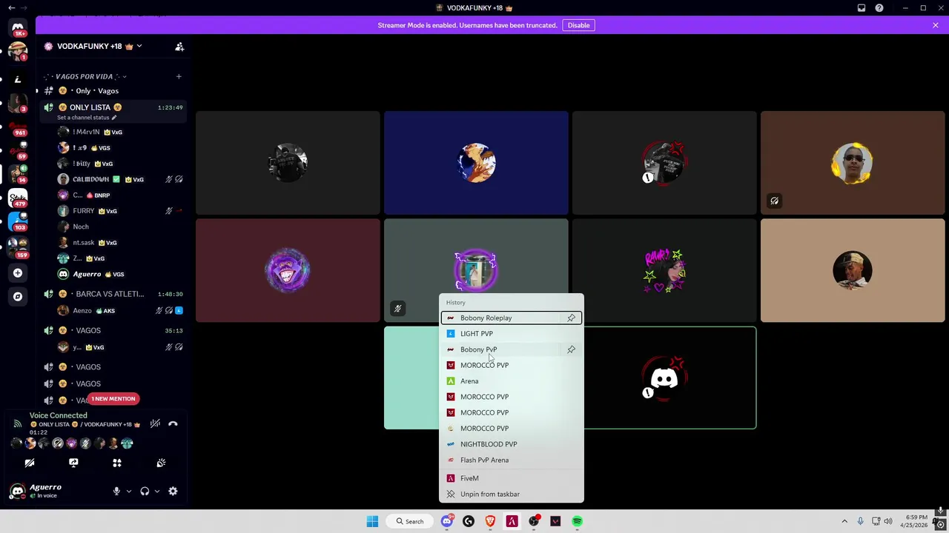Start FiveM from jump list
949x533 pixels.
511,478
